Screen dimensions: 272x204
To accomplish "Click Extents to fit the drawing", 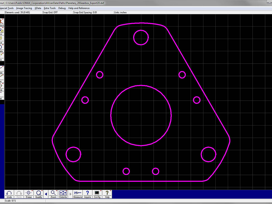I will (63, 194).
